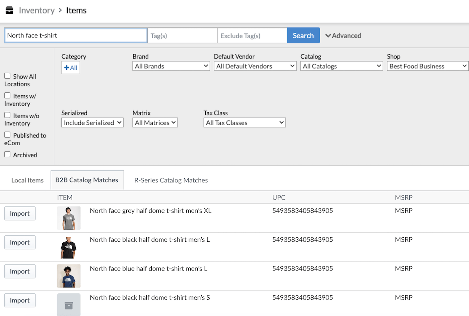This screenshot has width=469, height=316.
Task: Open thumbnail of grey half dome t-shirt
Action: [69, 218]
